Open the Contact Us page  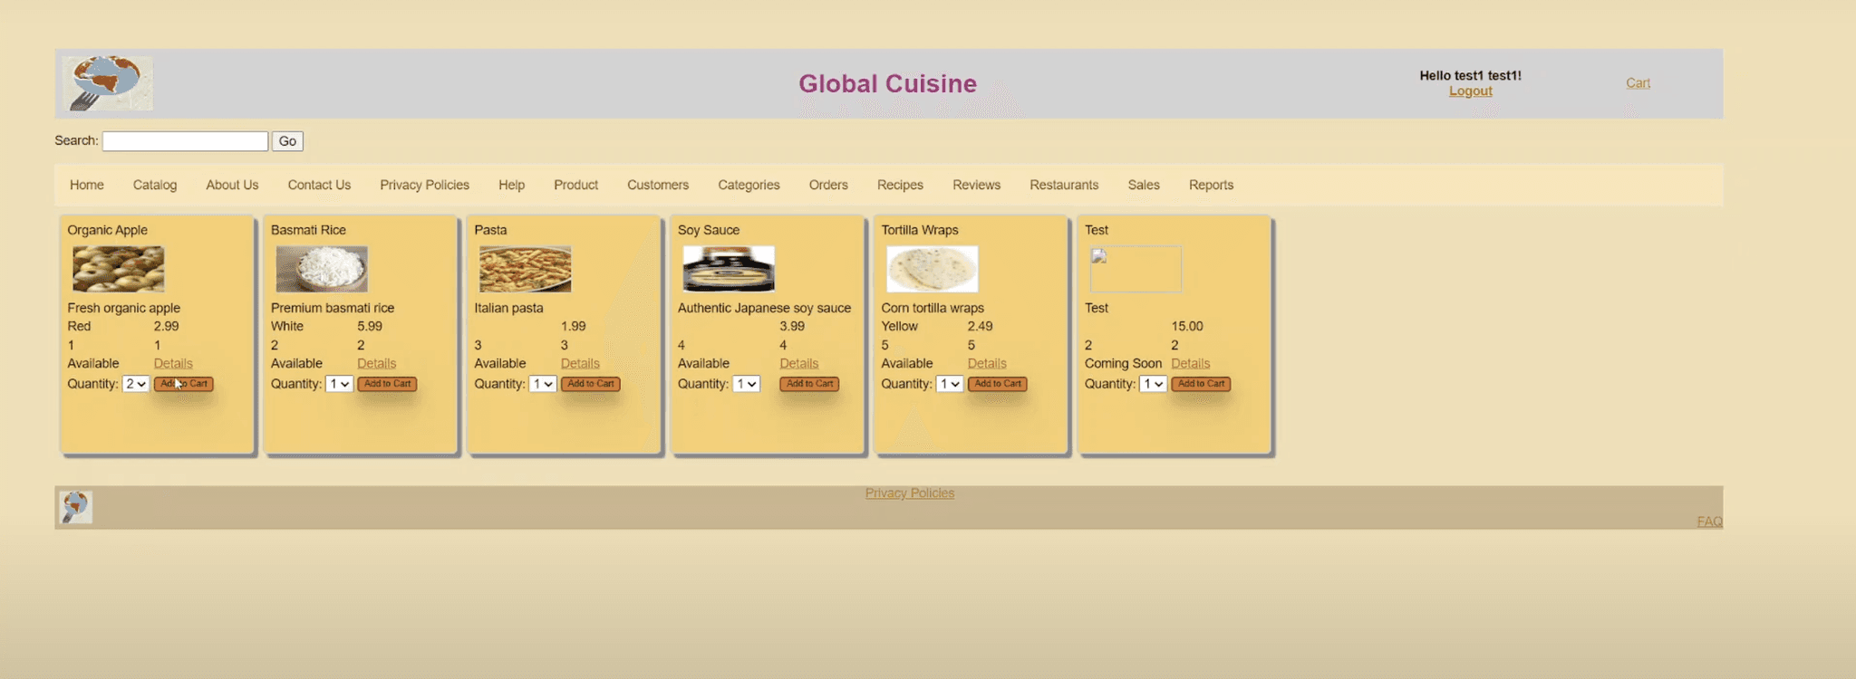pyautogui.click(x=319, y=185)
